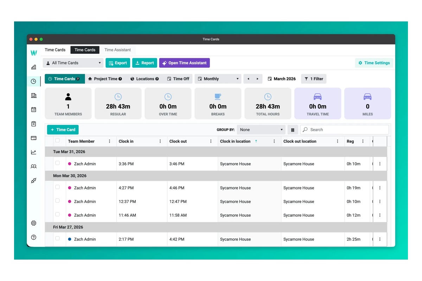
Task: Click the 4:42 PM clock out cell
Action: coord(192,239)
